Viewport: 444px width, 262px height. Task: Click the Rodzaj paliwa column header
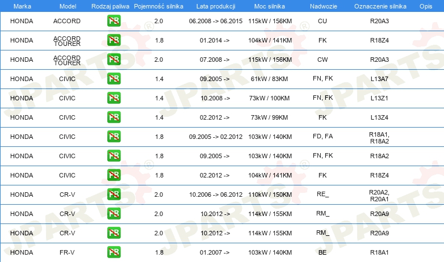coord(110,6)
